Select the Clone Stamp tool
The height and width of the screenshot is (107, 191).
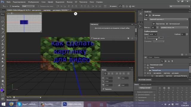(x=3, y=44)
